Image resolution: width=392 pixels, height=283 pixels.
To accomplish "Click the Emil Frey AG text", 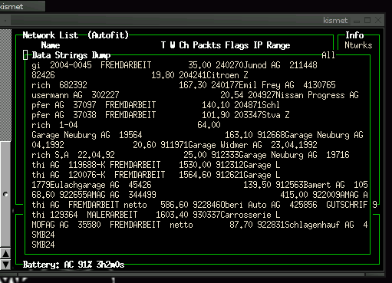I will tap(266, 85).
